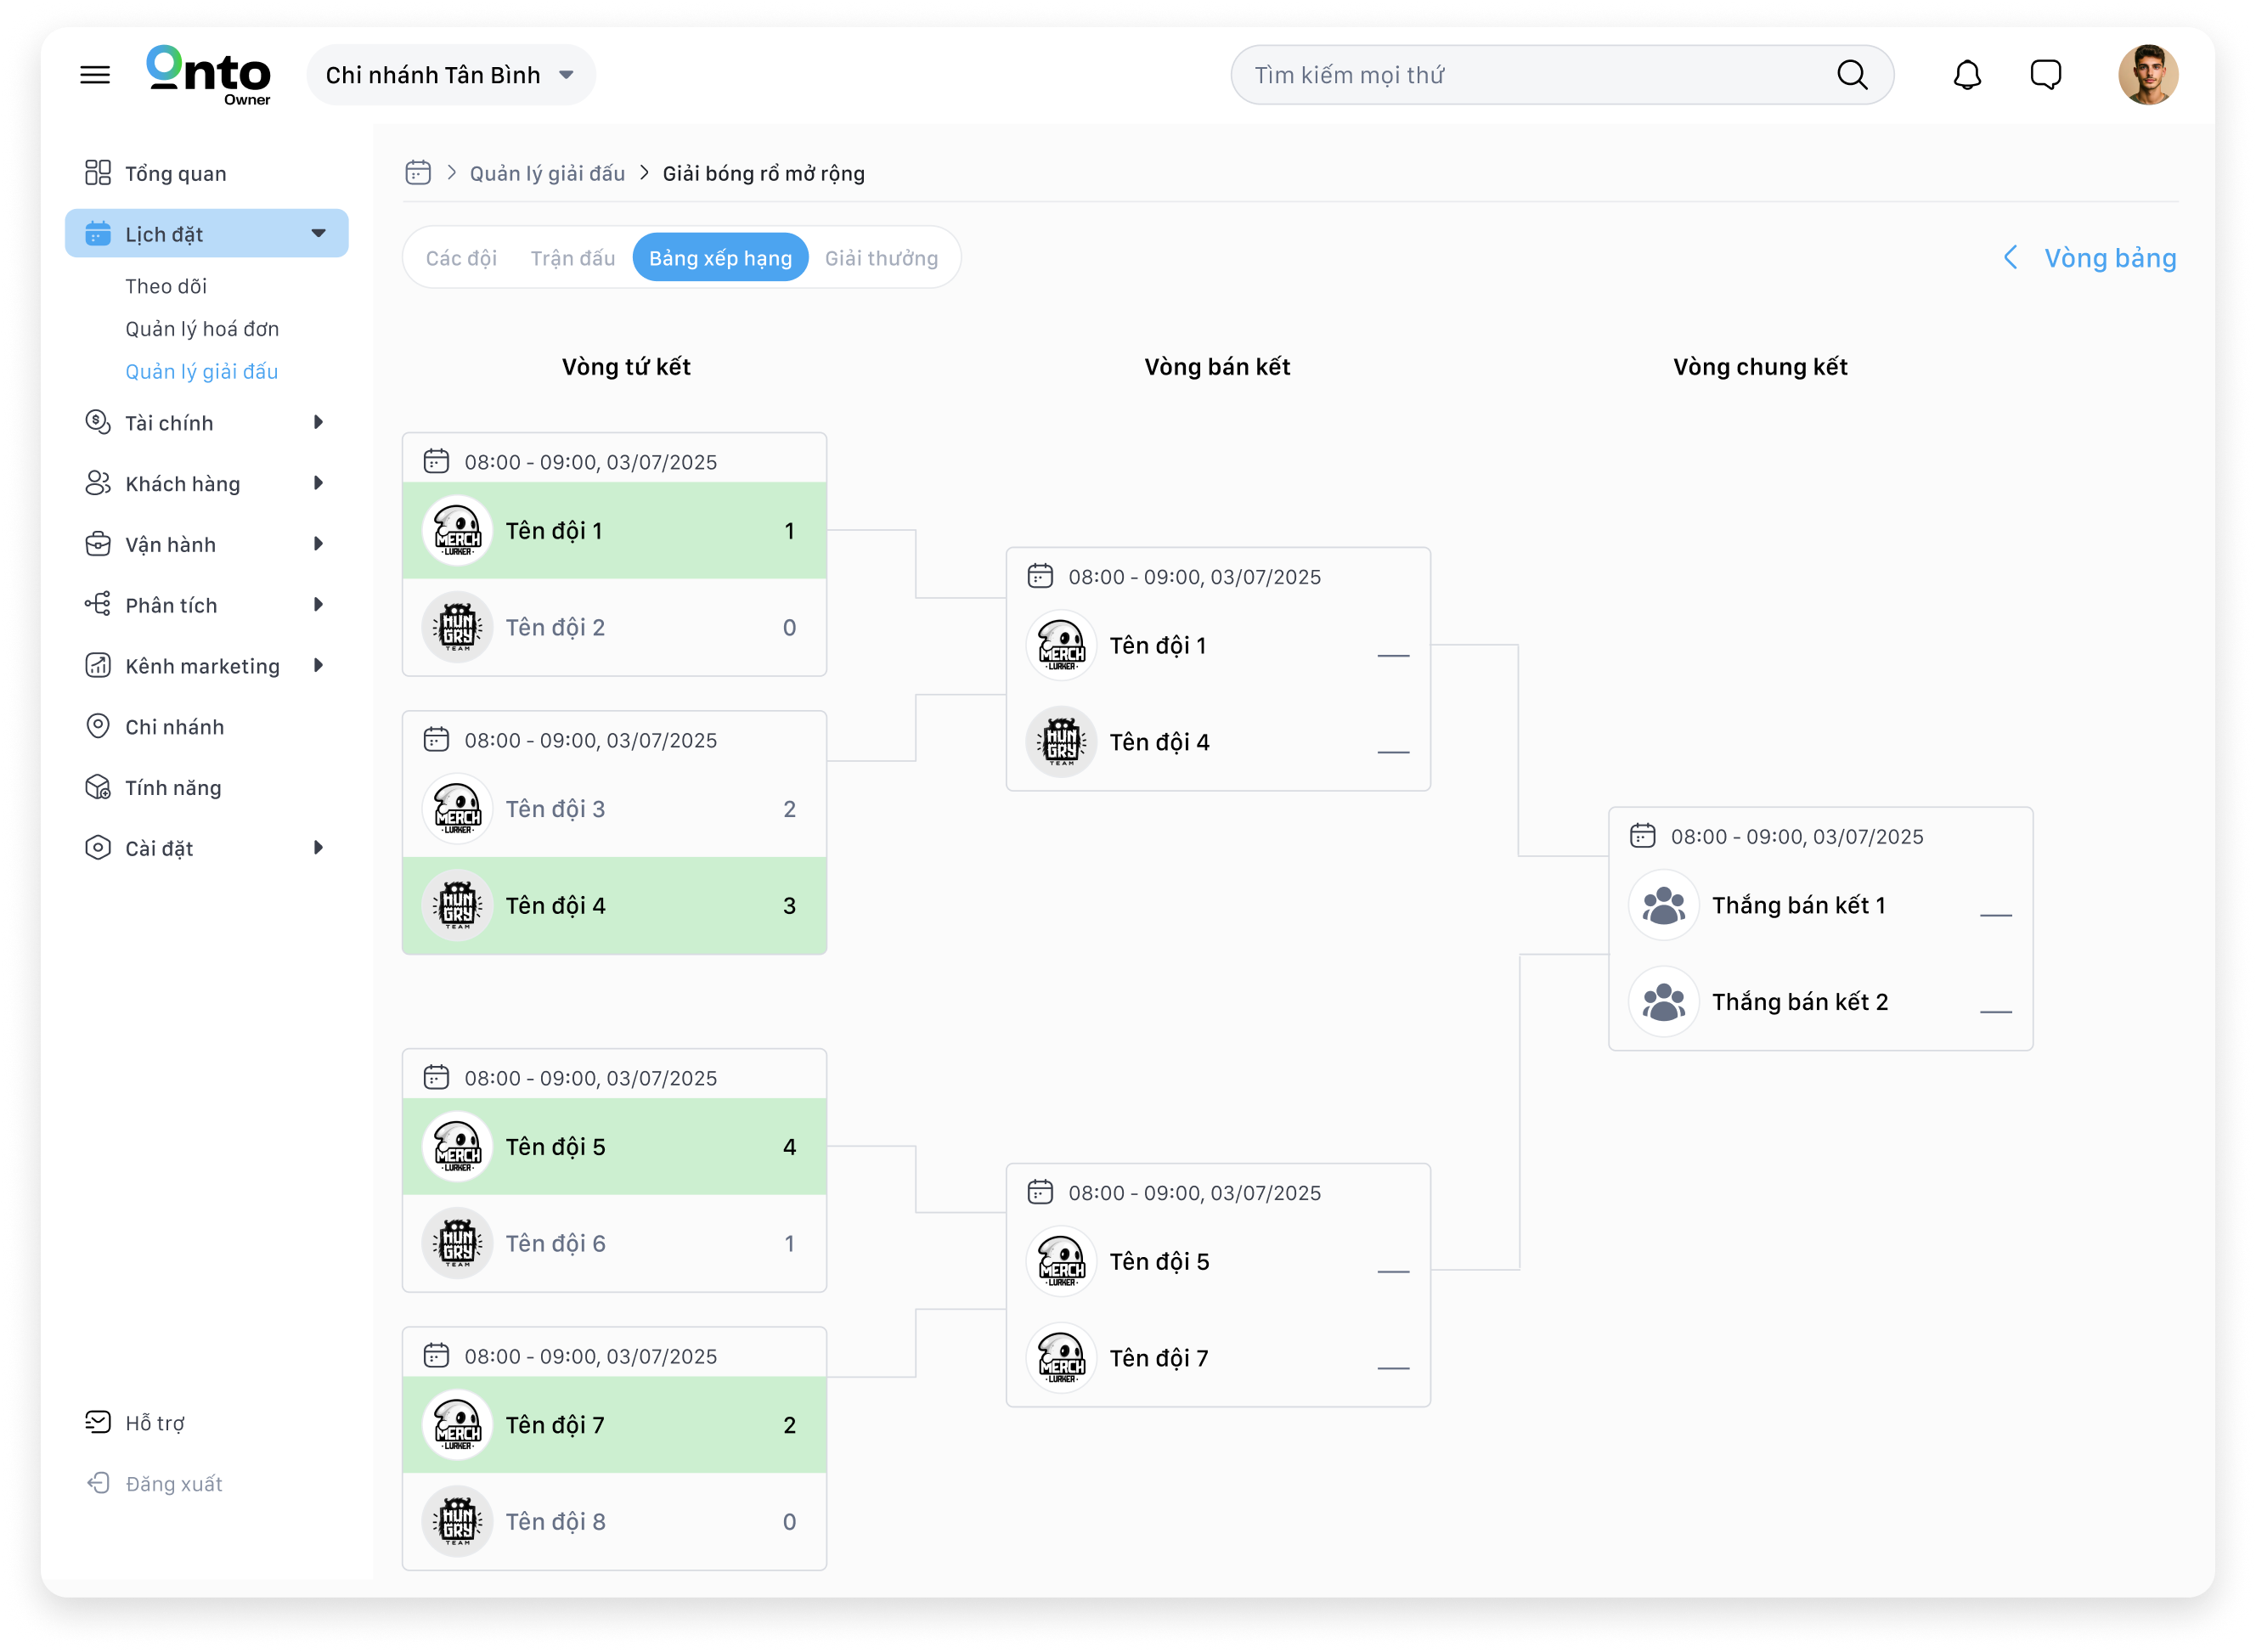Select Tên đội 4 quarterfinal winner row
2256x1652 pixels.
click(x=614, y=905)
